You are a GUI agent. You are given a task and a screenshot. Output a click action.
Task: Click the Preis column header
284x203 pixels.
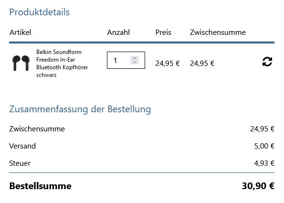pyautogui.click(x=163, y=32)
